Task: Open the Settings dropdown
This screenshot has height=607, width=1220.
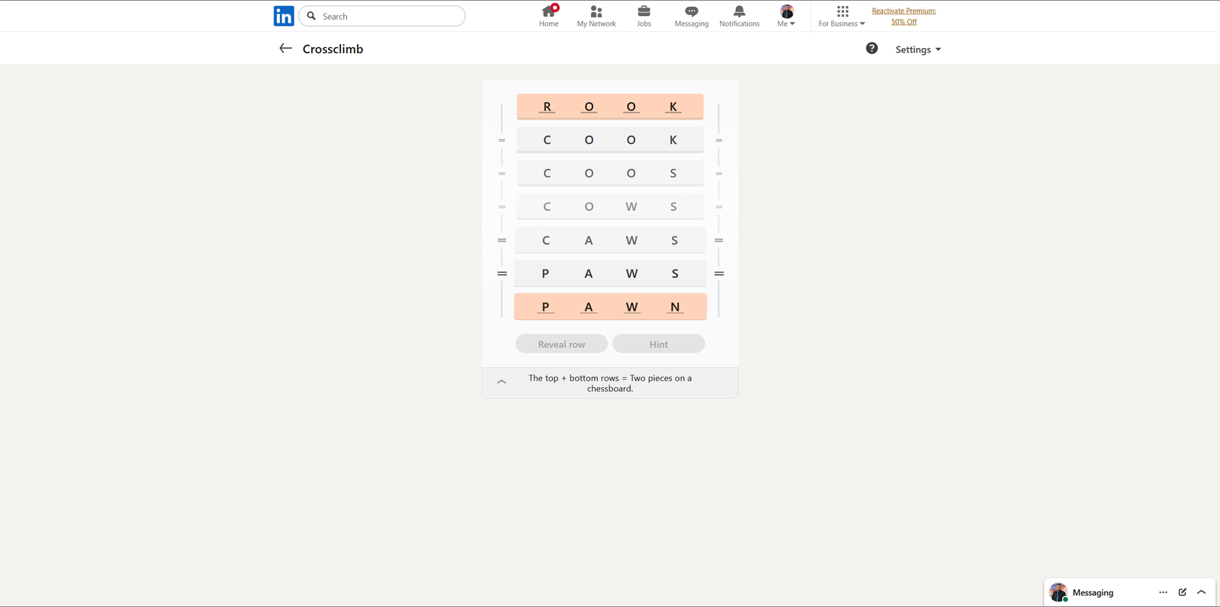Action: pyautogui.click(x=918, y=50)
